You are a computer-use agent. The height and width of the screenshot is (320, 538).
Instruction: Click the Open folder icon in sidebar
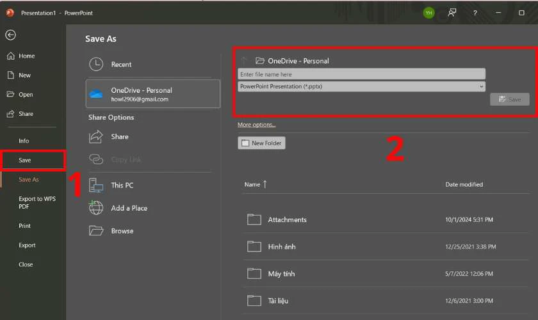coord(11,94)
